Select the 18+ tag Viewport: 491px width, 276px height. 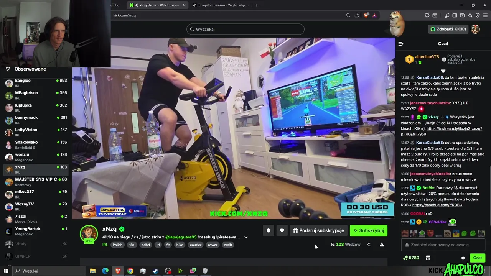coord(132,245)
